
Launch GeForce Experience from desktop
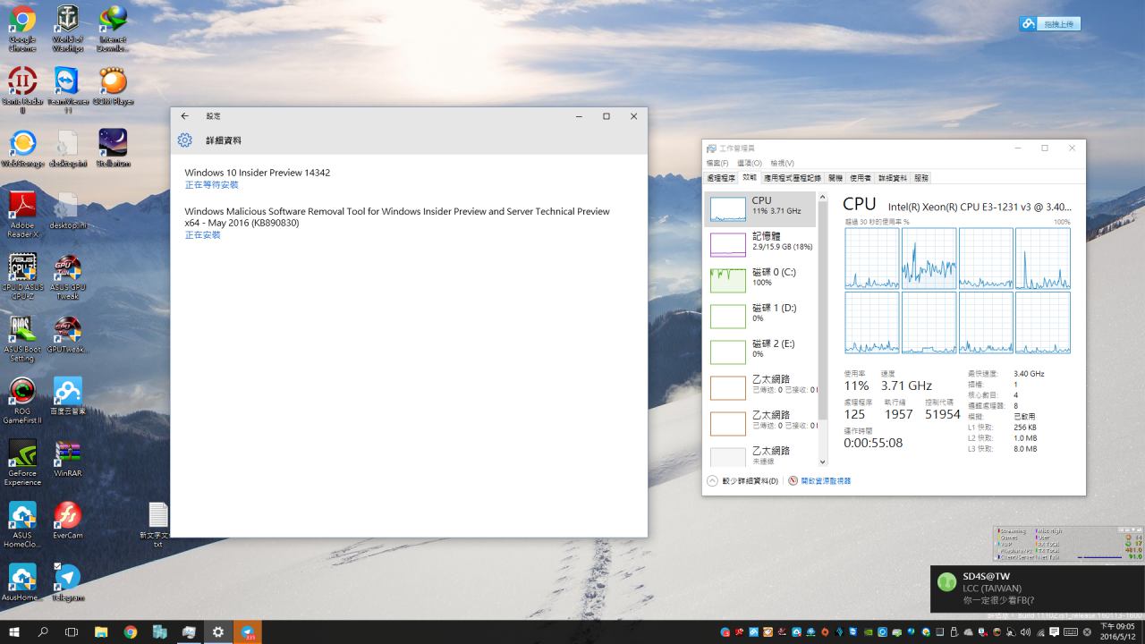click(x=22, y=454)
